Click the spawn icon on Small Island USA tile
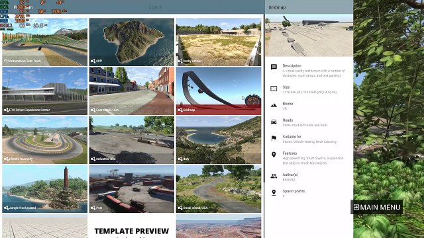The height and width of the screenshot is (238, 424). coord(180,208)
